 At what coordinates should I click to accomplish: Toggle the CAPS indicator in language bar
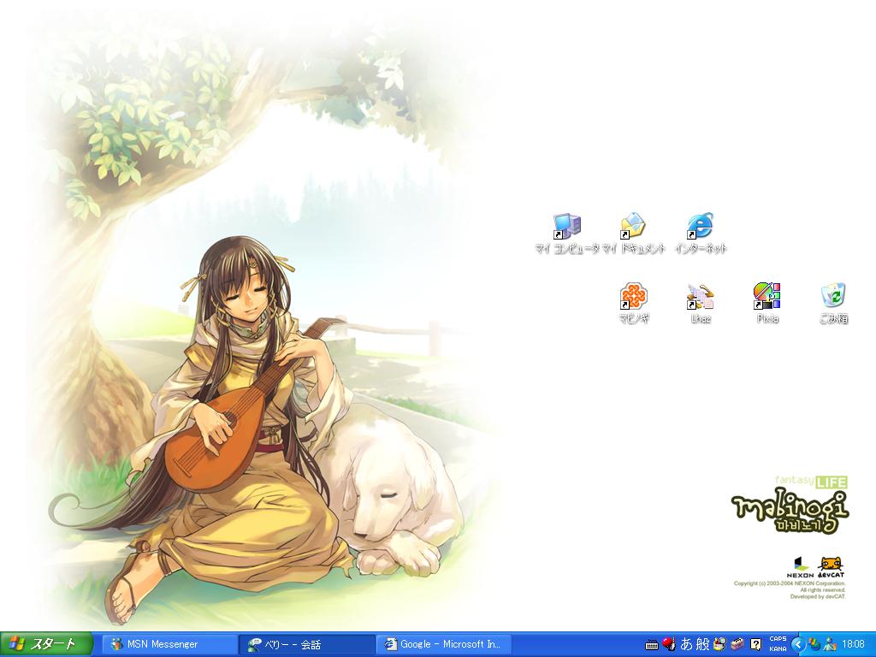coord(778,639)
